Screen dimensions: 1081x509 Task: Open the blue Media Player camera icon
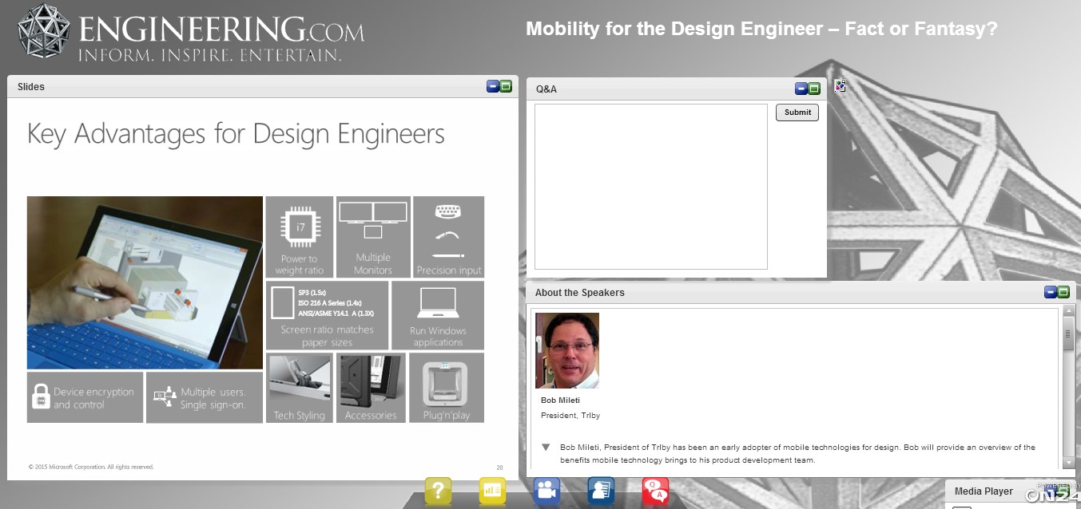click(546, 491)
